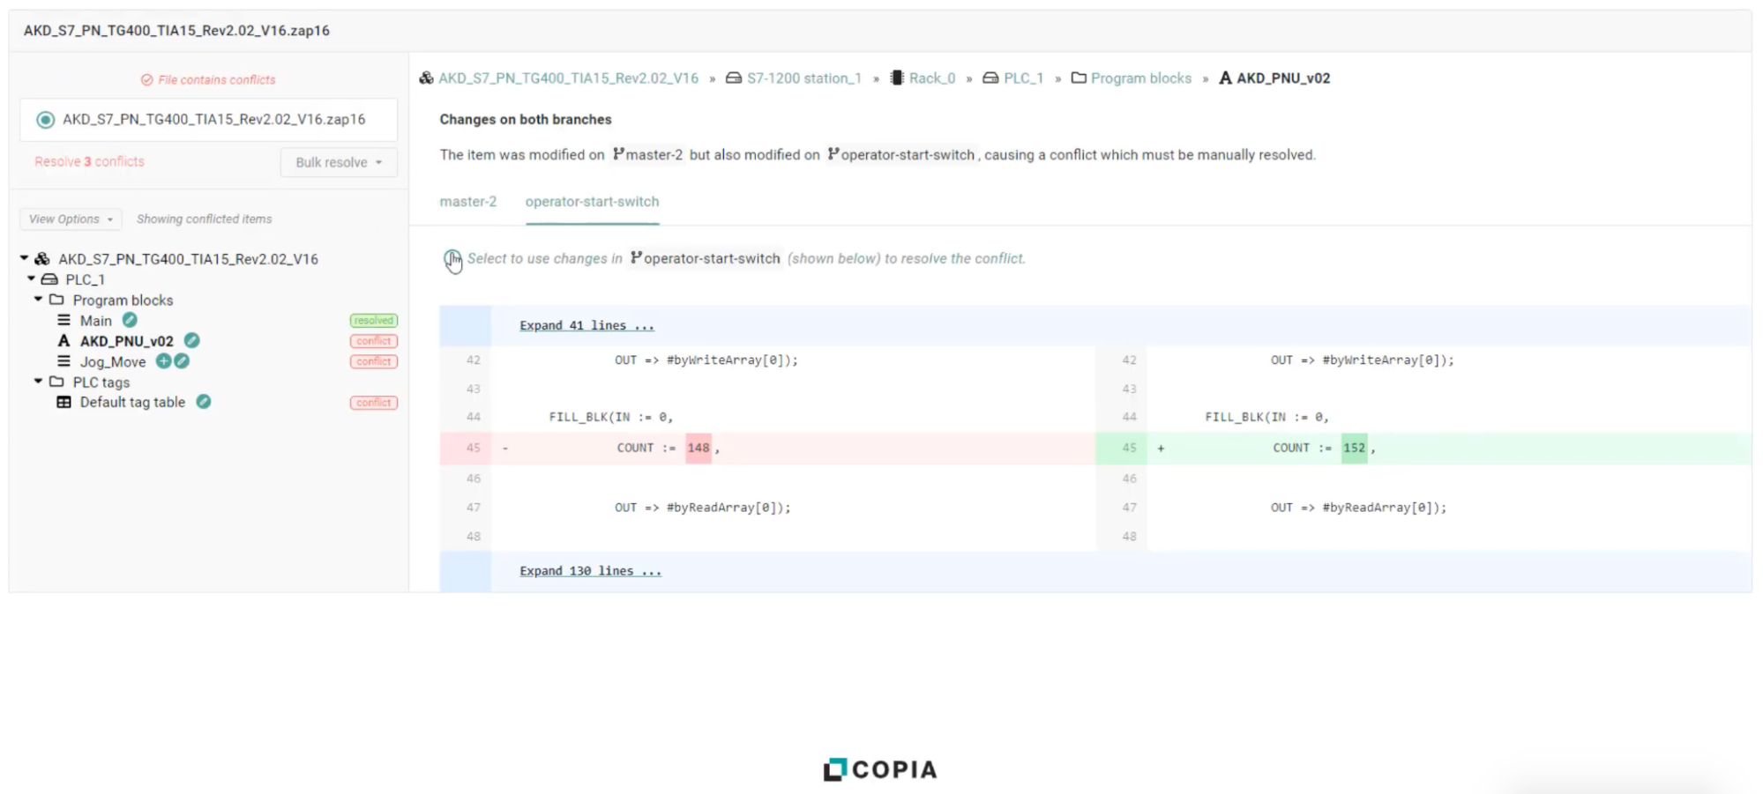Open S7-1200 station_1 breadcrumb link

tap(803, 78)
